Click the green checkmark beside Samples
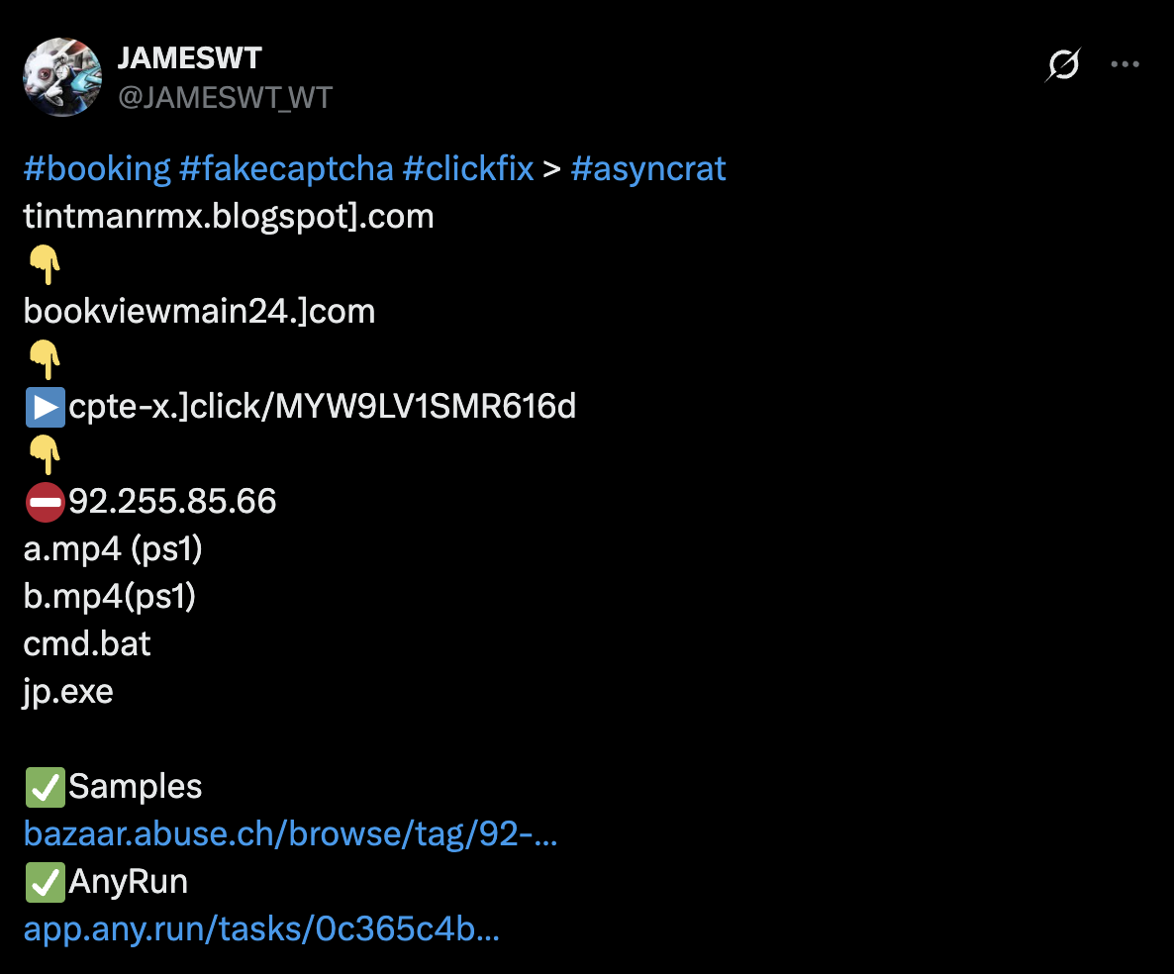Viewport: 1174px width, 974px height. pos(45,787)
